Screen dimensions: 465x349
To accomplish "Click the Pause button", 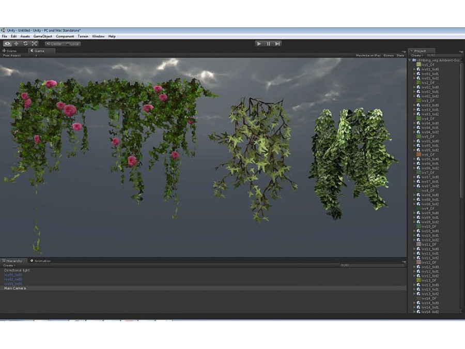I will (268, 43).
